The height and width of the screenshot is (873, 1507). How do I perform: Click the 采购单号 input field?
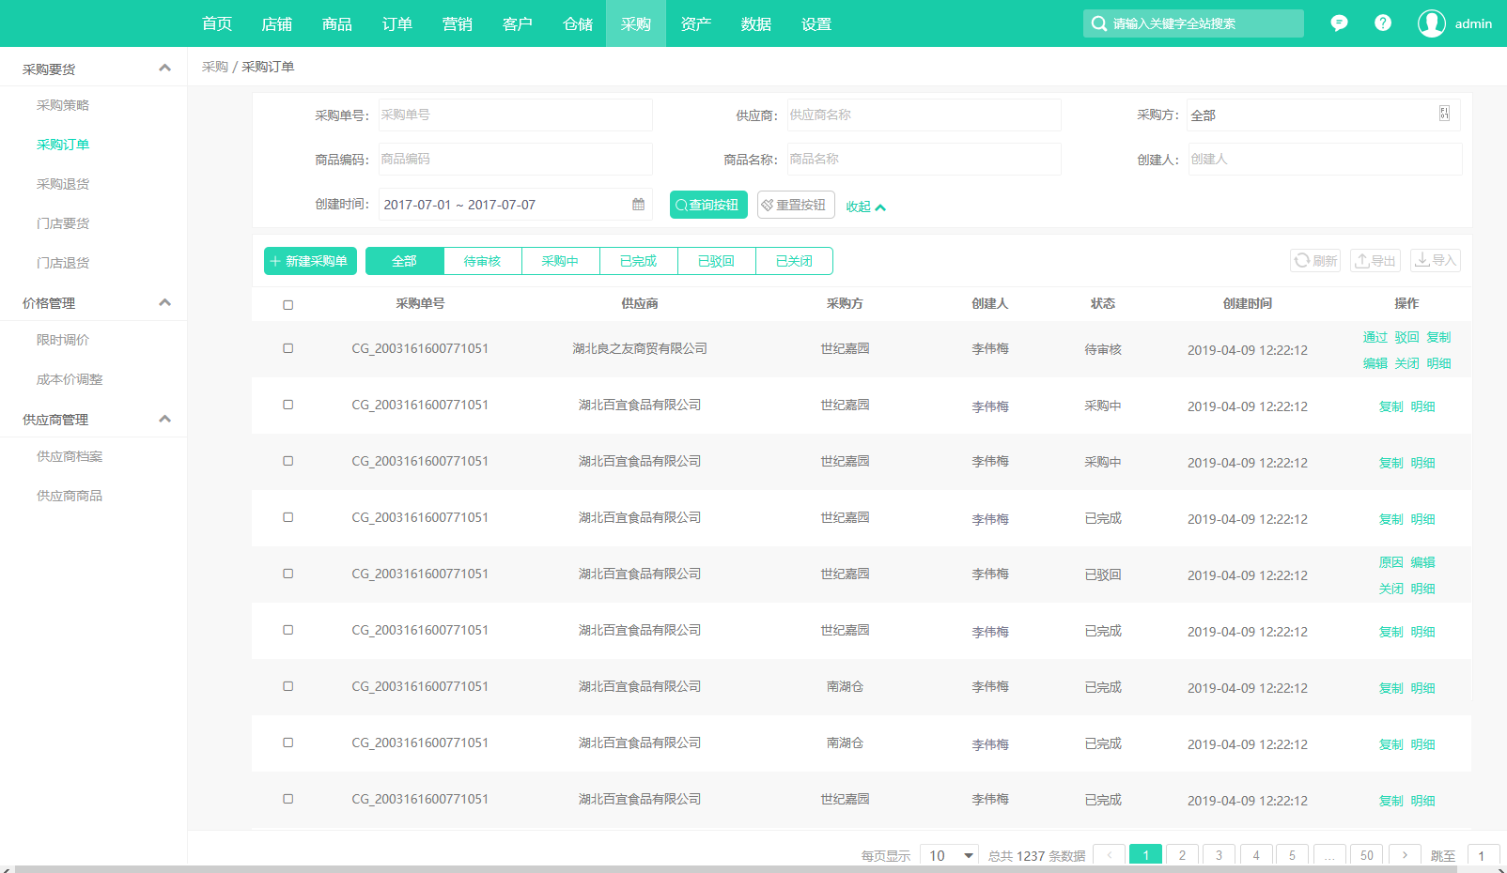click(x=515, y=115)
